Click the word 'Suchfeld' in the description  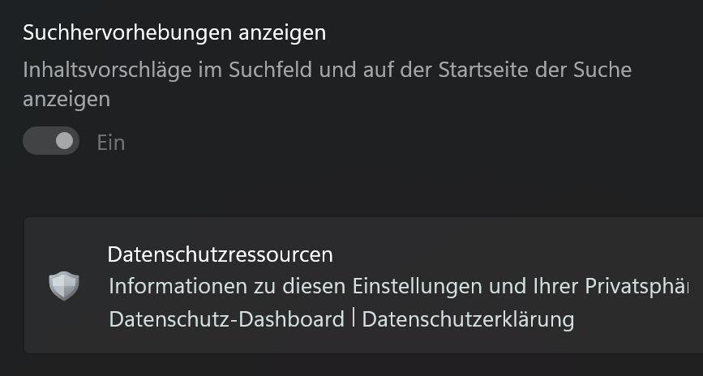pos(270,70)
